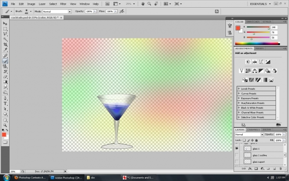289x181 pixels.
Task: Click the glass 1 layer thumbnail
Action: (248, 149)
